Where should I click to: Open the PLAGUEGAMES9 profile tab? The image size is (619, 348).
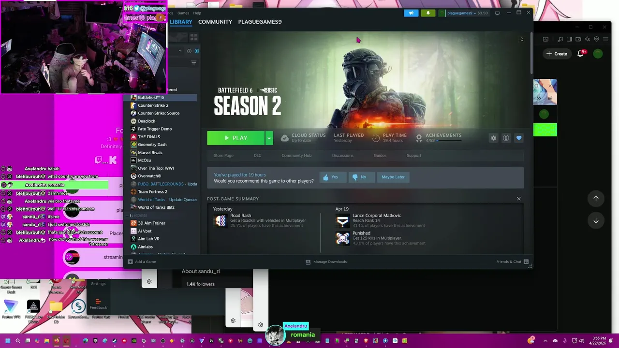260,22
